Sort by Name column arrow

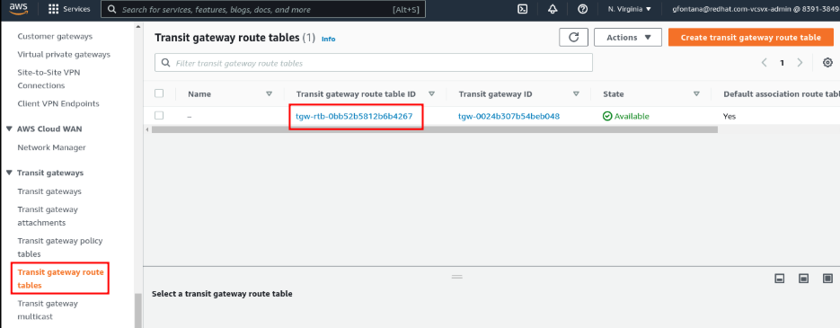click(269, 93)
